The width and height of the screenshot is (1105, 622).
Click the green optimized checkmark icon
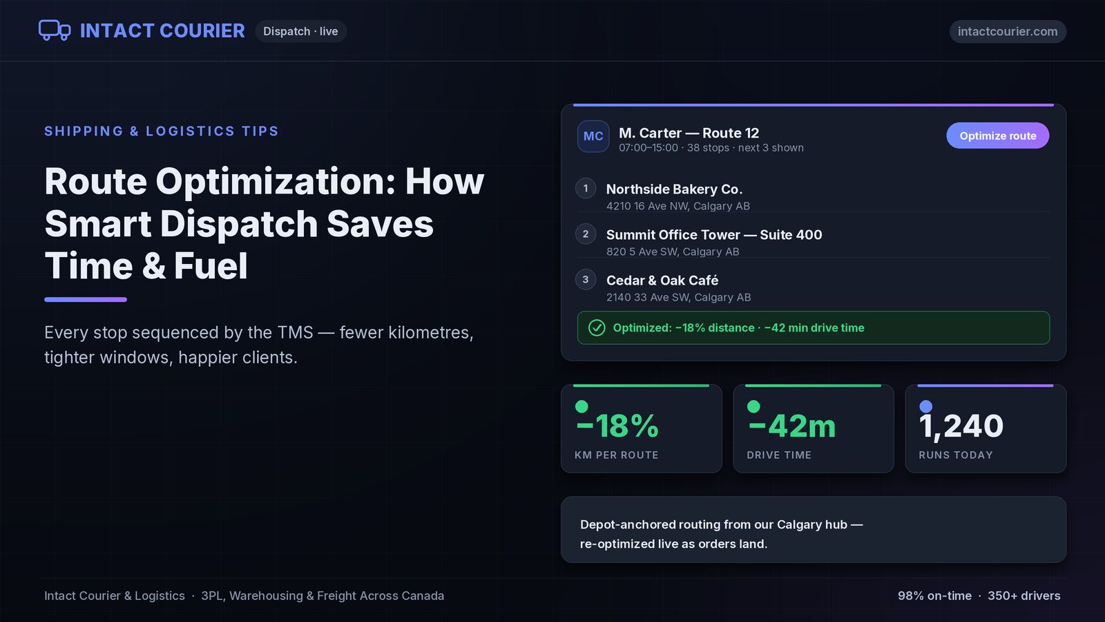coord(597,328)
